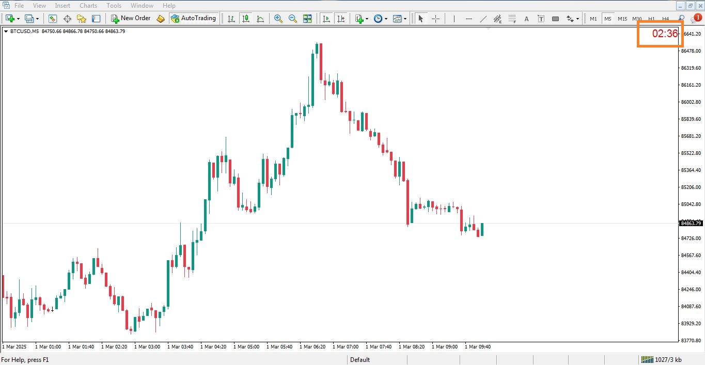Image resolution: width=705 pixels, height=365 pixels.
Task: Open the Insert menu
Action: 62,6
